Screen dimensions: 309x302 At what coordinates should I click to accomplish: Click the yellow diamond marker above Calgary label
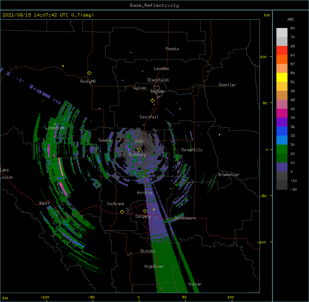click(x=145, y=211)
